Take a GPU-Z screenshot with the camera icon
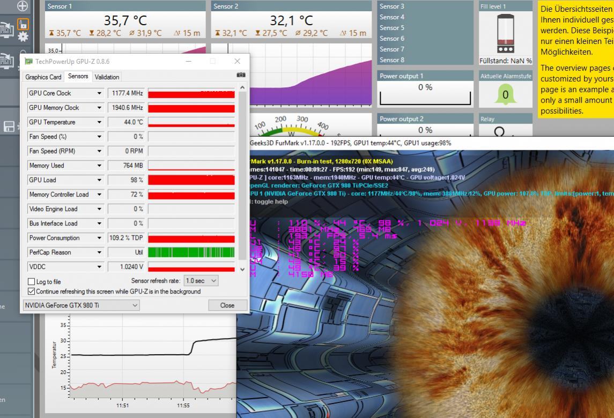The image size is (614, 418). pos(241,75)
